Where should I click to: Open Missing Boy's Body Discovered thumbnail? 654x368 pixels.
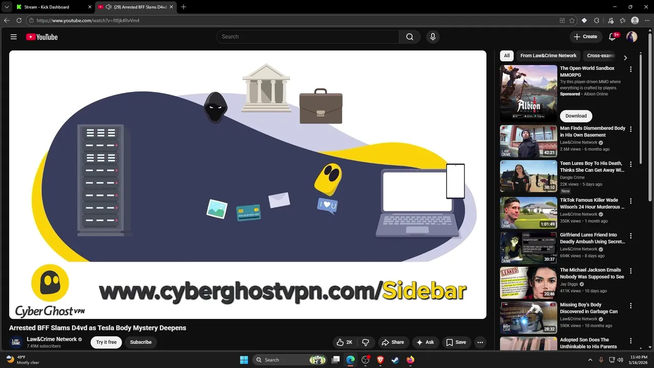coord(528,317)
